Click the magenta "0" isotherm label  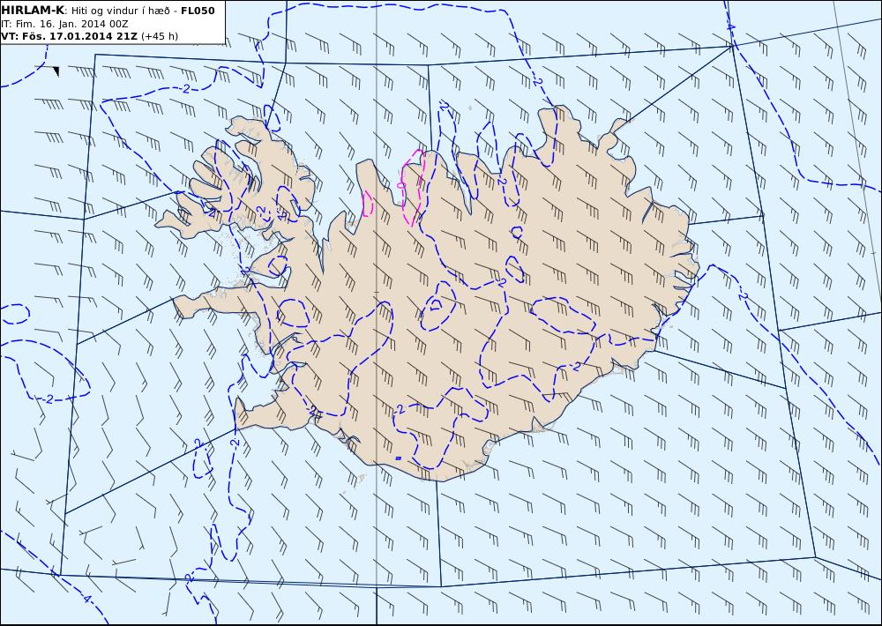pyautogui.click(x=401, y=185)
